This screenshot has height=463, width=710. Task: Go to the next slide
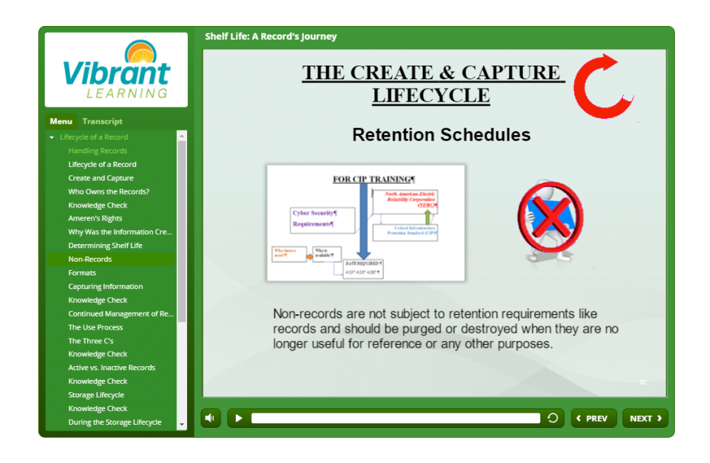coord(645,418)
